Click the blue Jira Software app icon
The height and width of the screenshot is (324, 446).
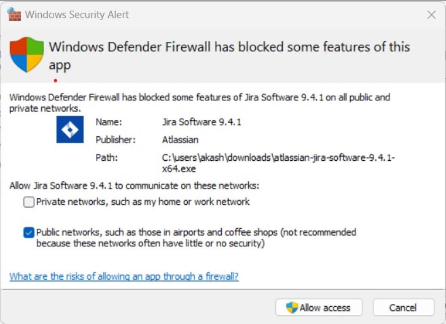pos(70,130)
